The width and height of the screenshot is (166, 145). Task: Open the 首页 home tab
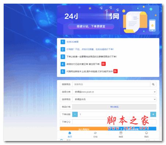70,135
